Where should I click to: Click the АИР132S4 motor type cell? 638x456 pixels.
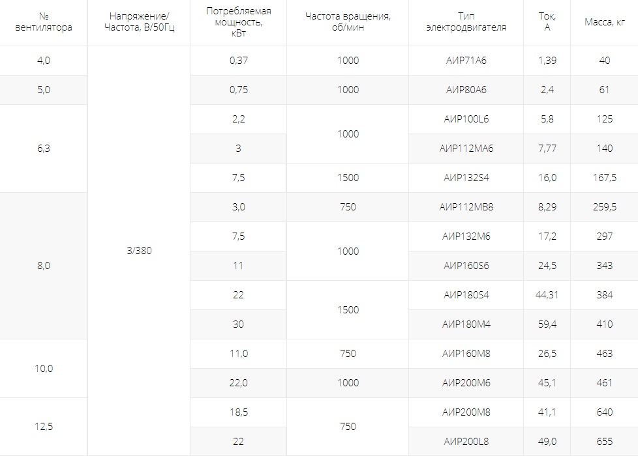point(466,178)
